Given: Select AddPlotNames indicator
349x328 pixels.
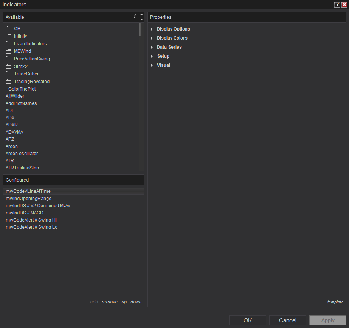Looking at the screenshot, I should [21, 103].
